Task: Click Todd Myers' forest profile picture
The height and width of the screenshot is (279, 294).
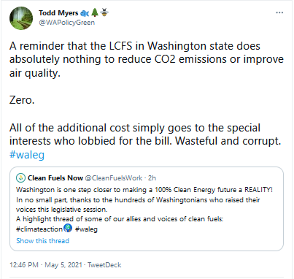Action: (21, 18)
